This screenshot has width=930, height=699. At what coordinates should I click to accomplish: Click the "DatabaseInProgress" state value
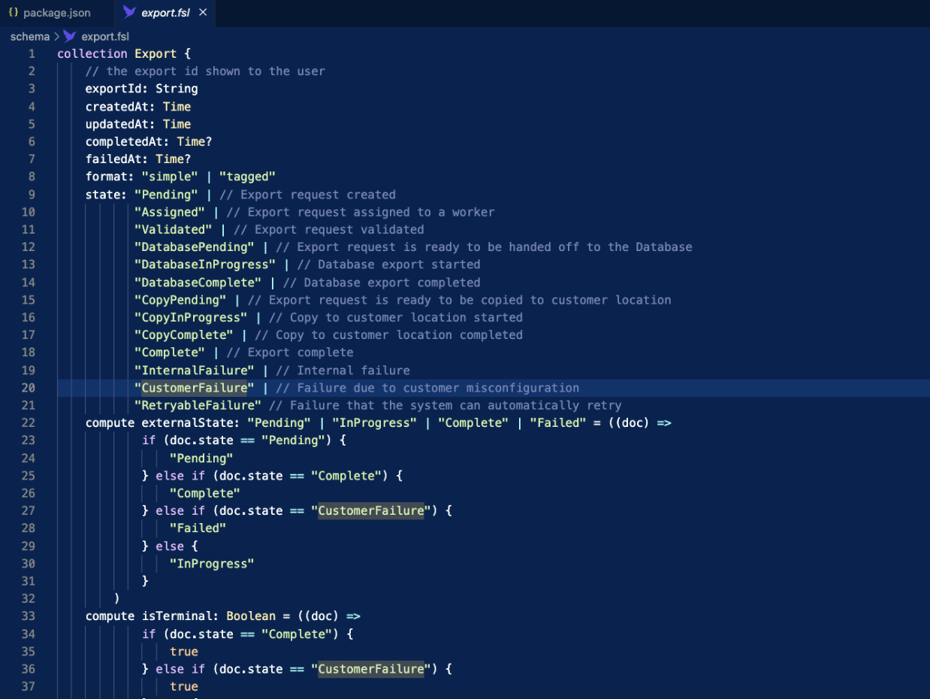coord(205,265)
